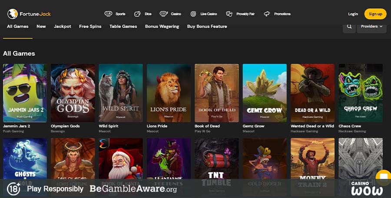Open the Jackpot tab

[x=62, y=26]
